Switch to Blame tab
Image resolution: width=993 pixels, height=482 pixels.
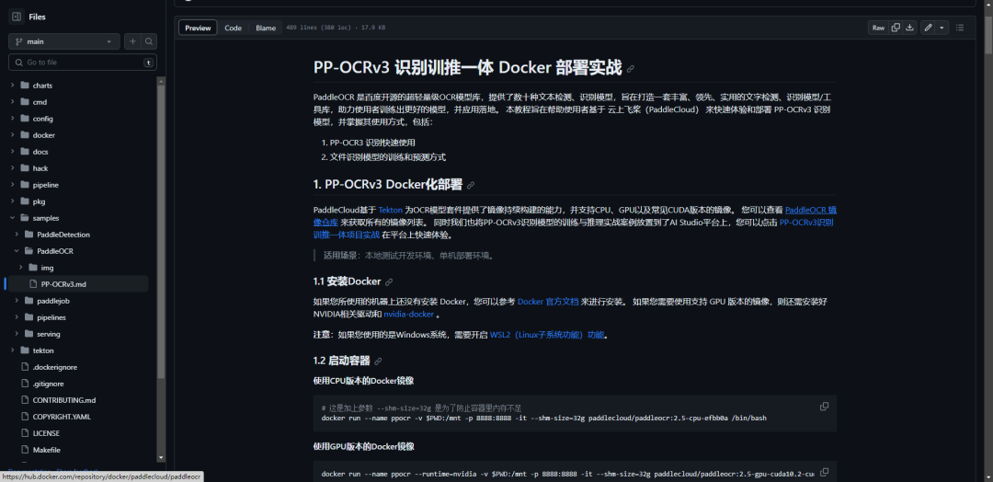[266, 28]
